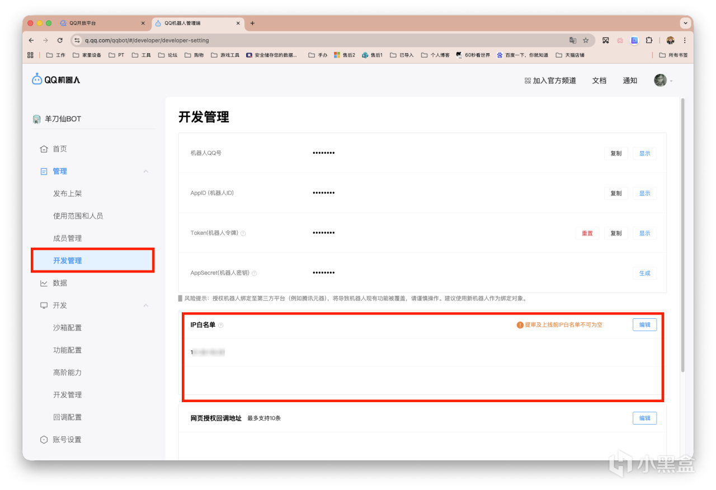
Task: Show the hidden 机器人QQ号
Action: 645,153
